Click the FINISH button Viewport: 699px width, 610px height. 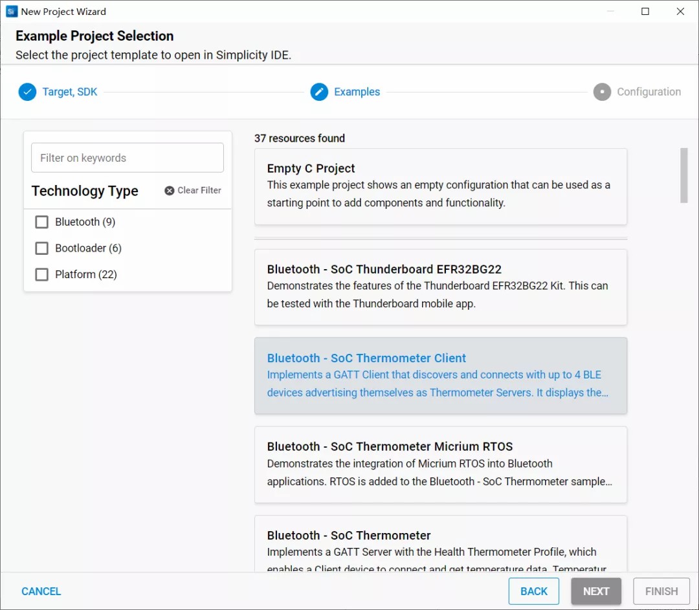[661, 591]
